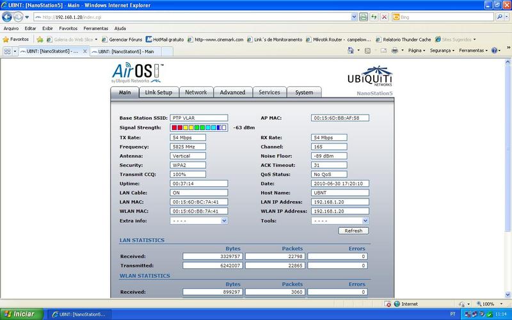
Task: Open the HotMail gratuito favorite link
Action: click(165, 40)
